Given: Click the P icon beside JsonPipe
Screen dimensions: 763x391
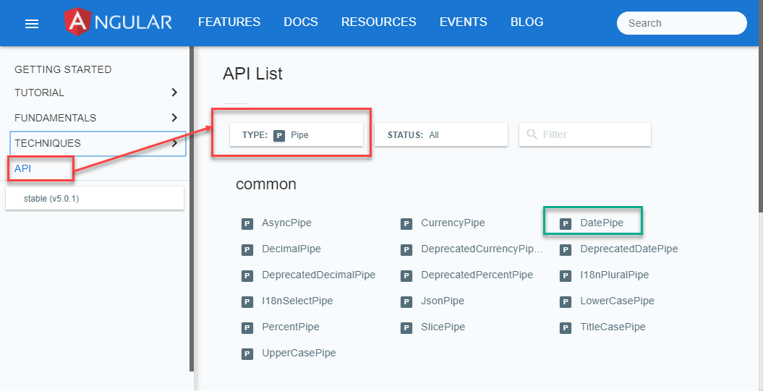Looking at the screenshot, I should click(406, 301).
